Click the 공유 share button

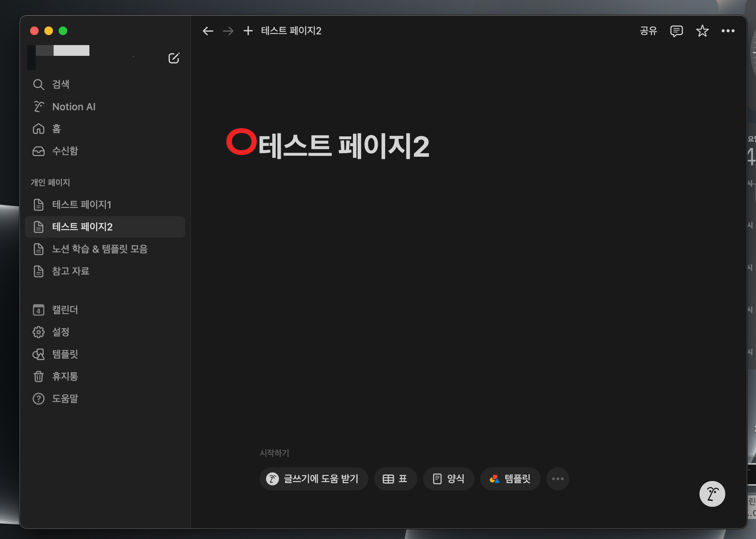(648, 31)
